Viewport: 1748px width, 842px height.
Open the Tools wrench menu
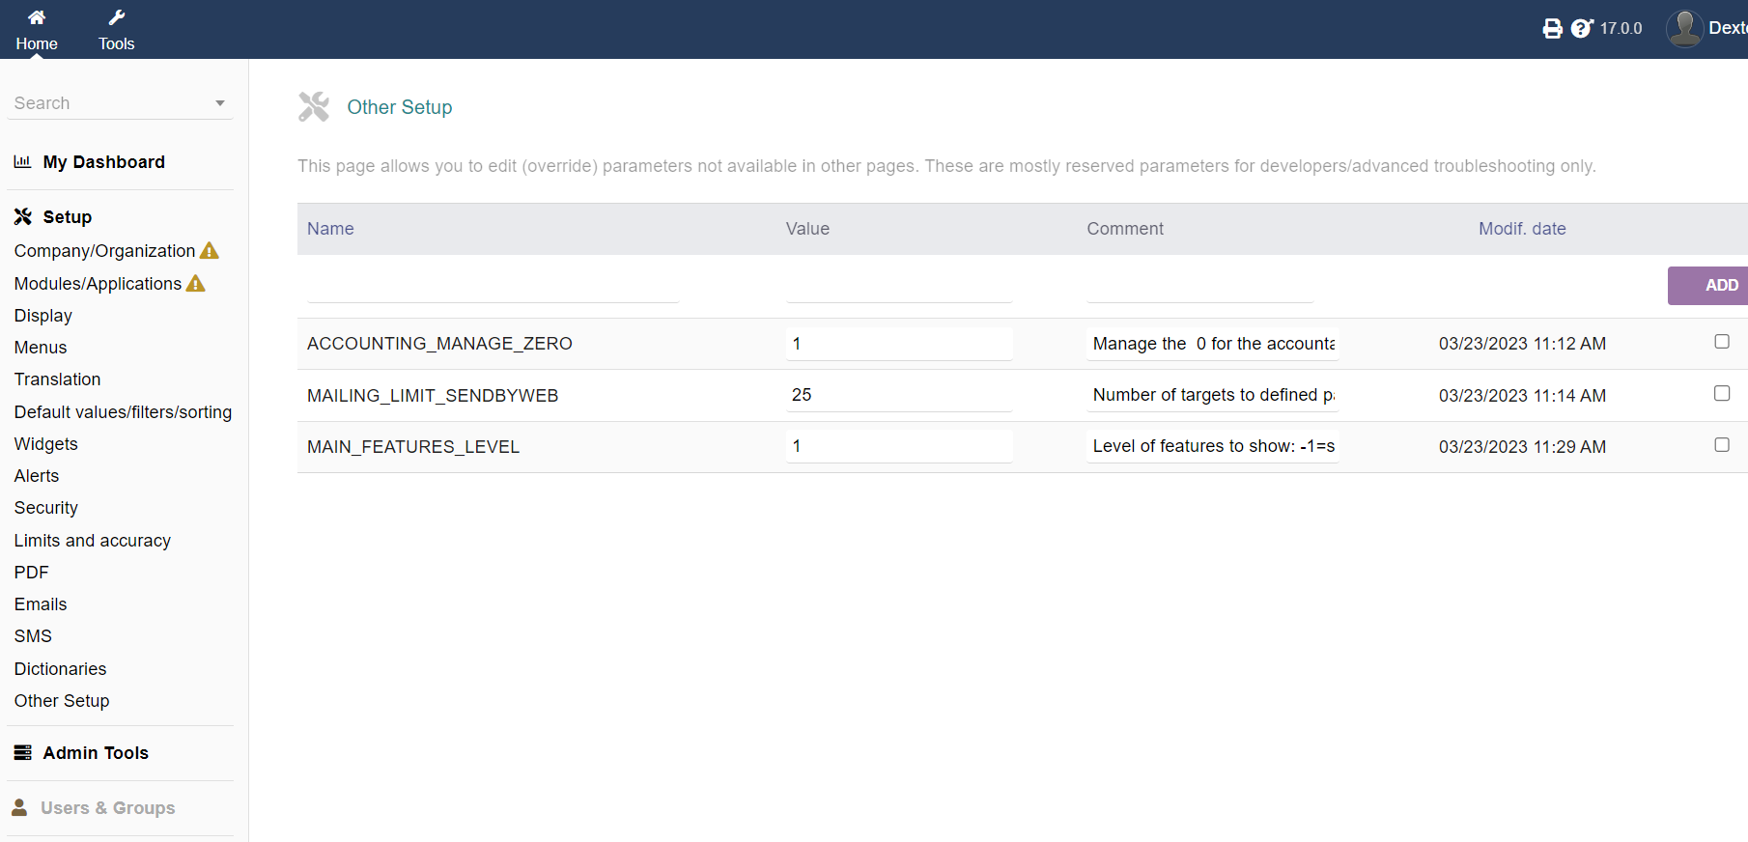click(117, 17)
